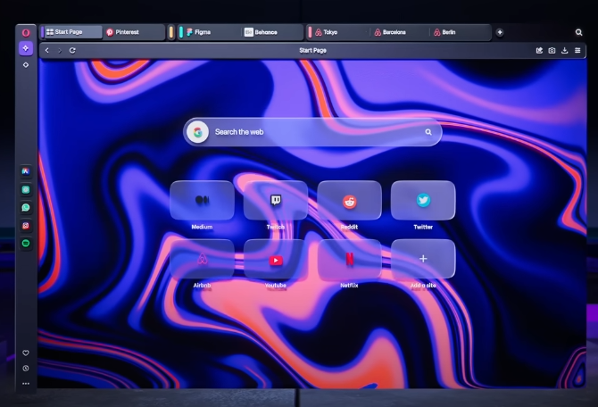Click the search tabs magnifier icon
598x407 pixels.
[578, 32]
